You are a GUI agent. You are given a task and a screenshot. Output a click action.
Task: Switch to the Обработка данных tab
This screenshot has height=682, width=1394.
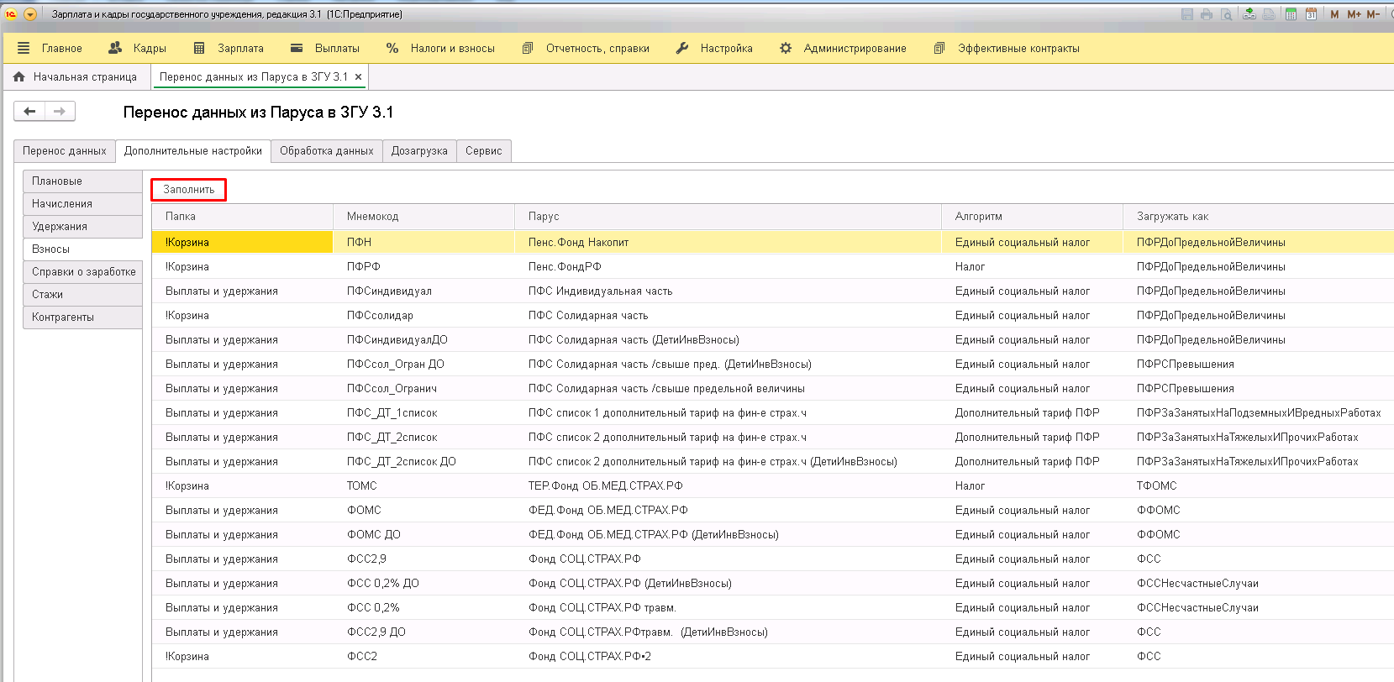(x=326, y=151)
